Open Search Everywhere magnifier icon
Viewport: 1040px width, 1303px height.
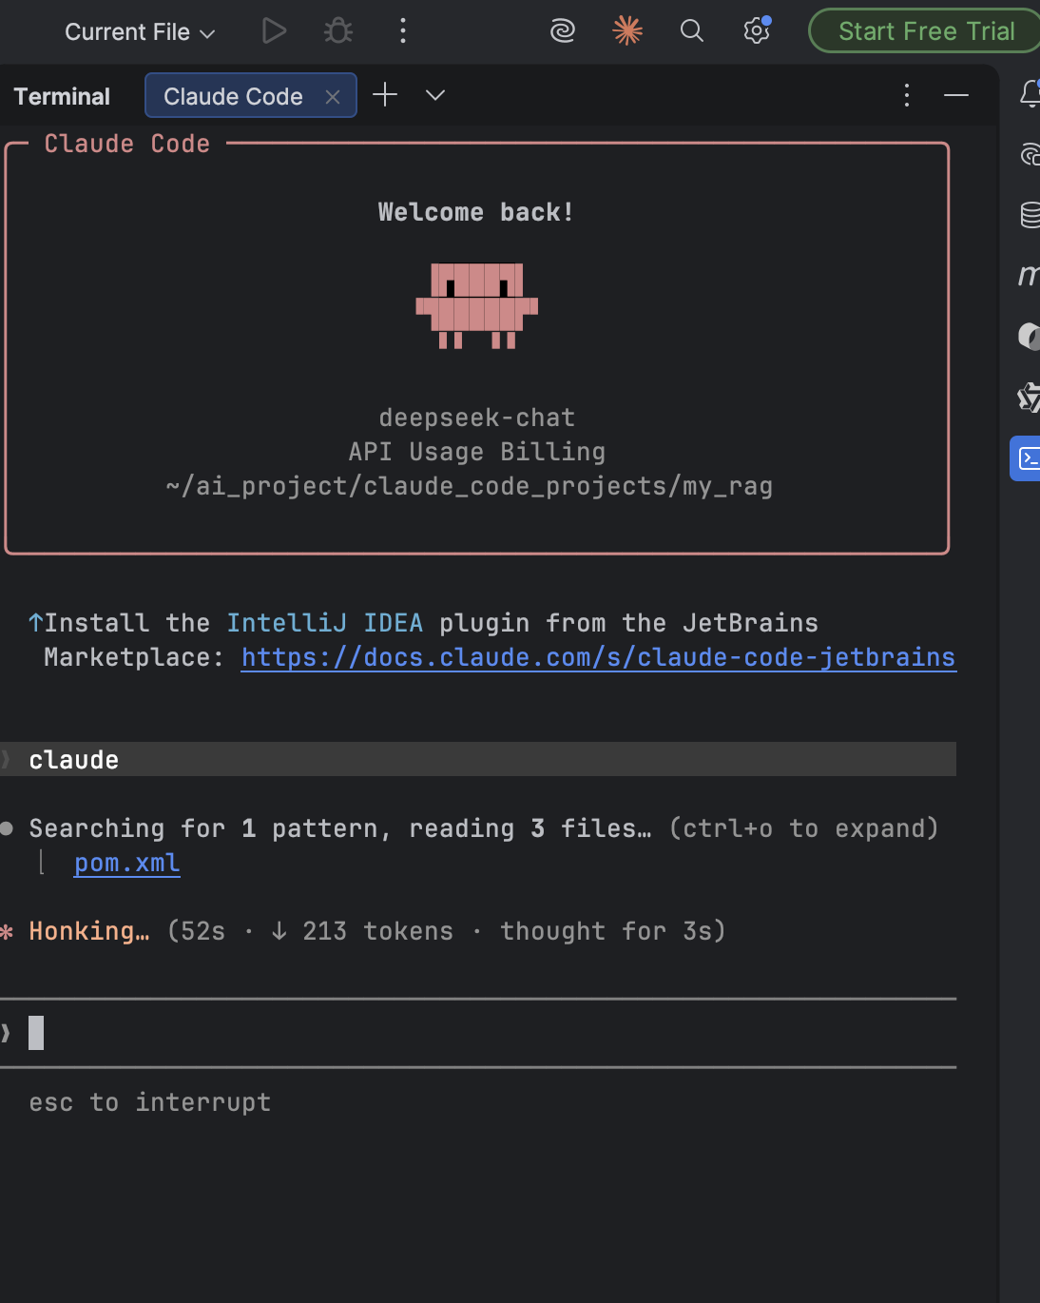pyautogui.click(x=692, y=31)
